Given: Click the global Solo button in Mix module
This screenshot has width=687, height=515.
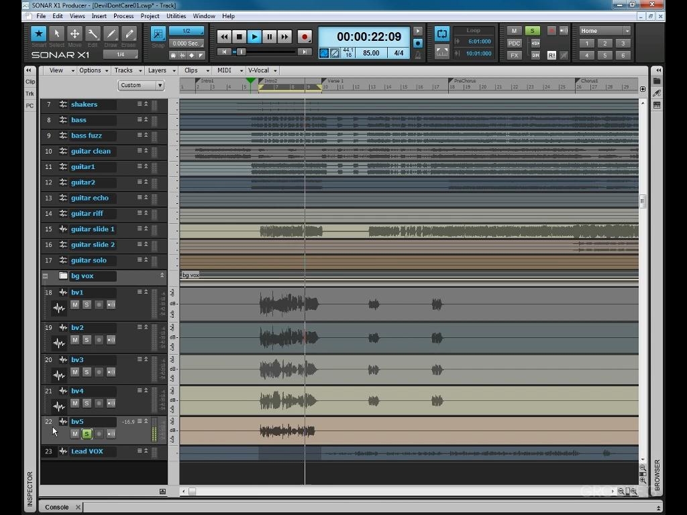Looking at the screenshot, I should tap(532, 31).
